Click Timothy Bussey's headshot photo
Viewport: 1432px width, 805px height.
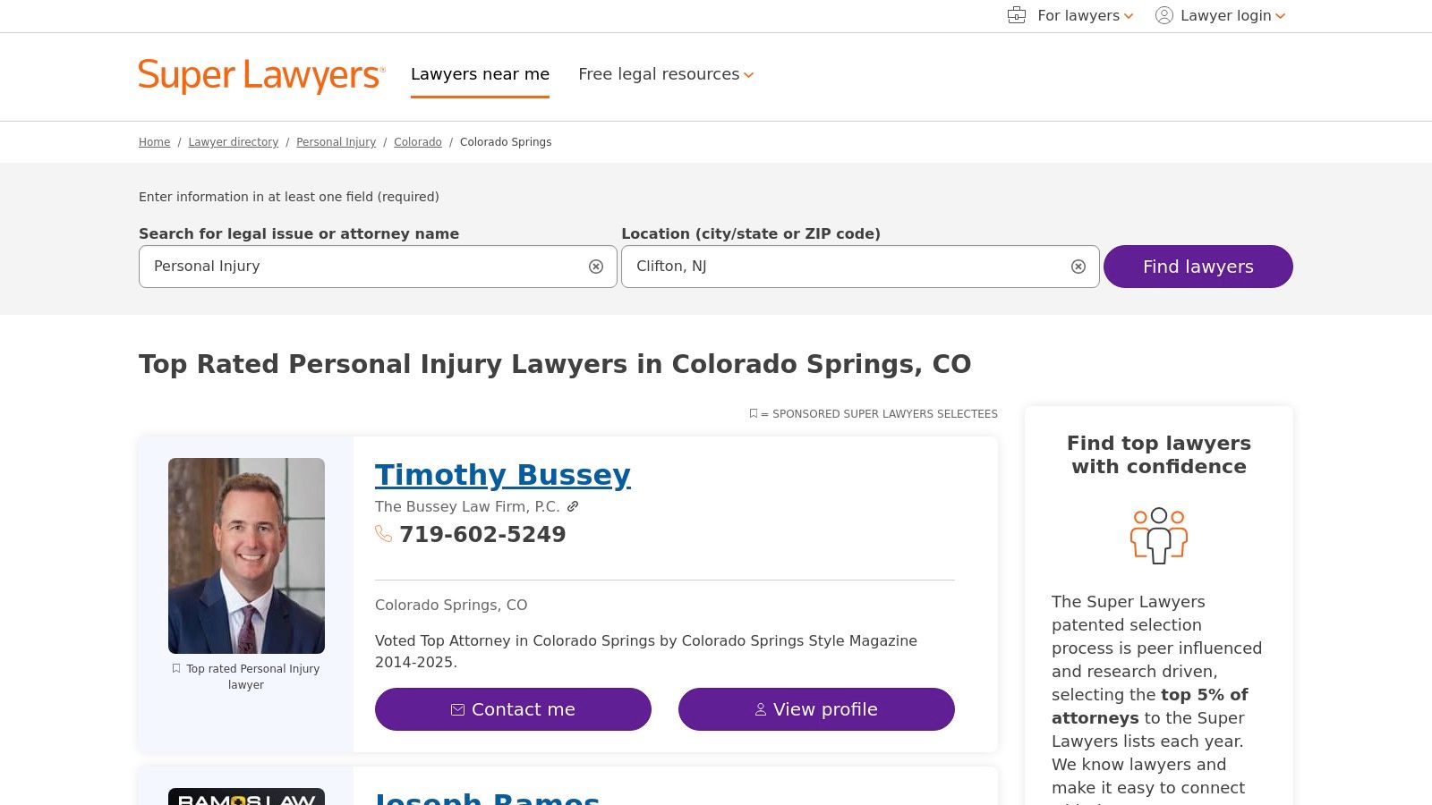tap(246, 555)
